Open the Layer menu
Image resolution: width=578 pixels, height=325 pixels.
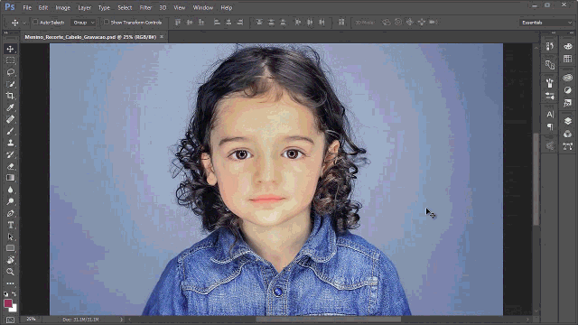84,7
